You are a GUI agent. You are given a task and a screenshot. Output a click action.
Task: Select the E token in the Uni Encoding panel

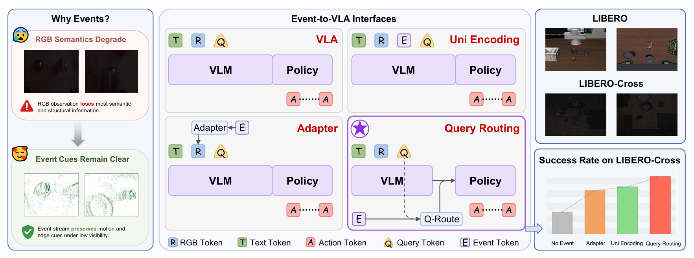[404, 40]
